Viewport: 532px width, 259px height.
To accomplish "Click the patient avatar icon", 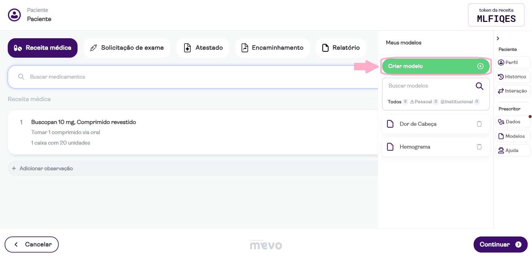I will tap(15, 15).
